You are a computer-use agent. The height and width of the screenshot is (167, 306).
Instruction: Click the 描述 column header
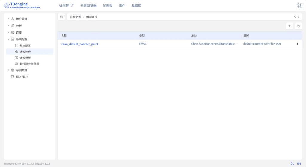tap(246, 36)
